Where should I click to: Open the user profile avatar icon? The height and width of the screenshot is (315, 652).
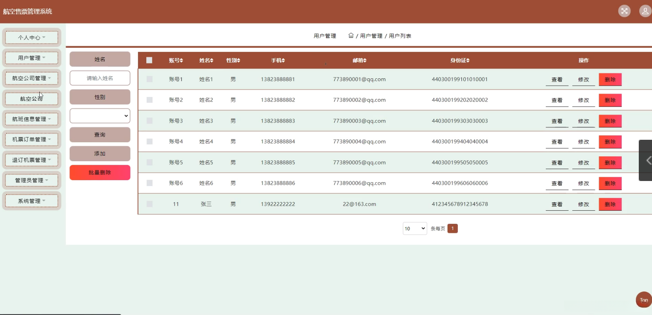click(645, 11)
